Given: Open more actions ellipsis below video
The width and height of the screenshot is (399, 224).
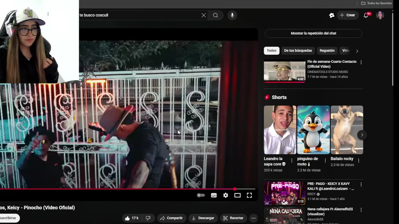Looking at the screenshot, I should coord(254,218).
